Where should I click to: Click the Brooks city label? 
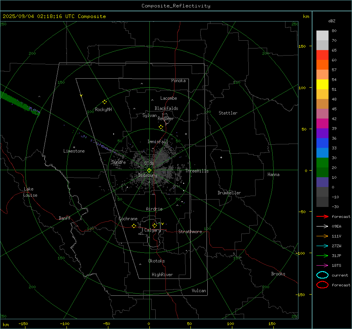[x=278, y=274]
